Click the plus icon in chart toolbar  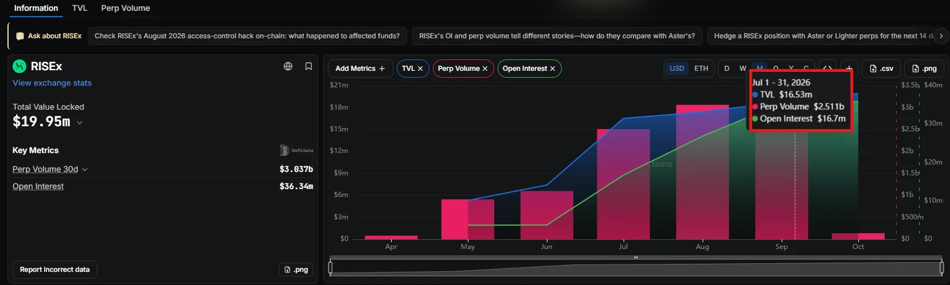pos(849,69)
